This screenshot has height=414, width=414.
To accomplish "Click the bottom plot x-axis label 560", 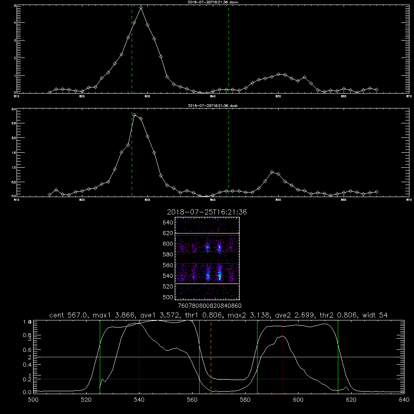I will pos(192,400).
